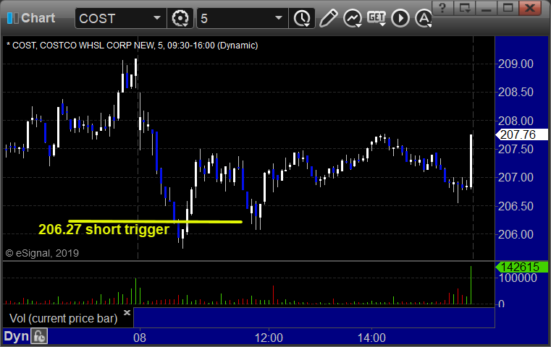
Task: Open the time template clock icon
Action: coord(302,18)
